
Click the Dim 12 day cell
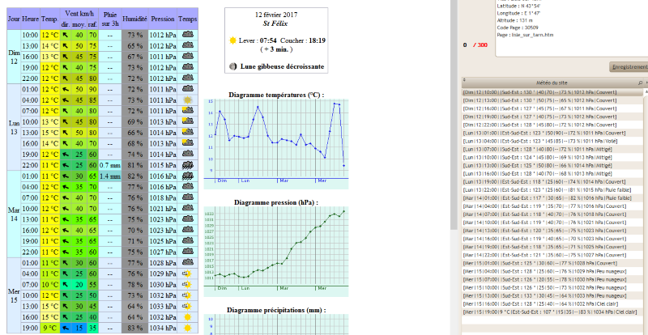click(x=14, y=57)
